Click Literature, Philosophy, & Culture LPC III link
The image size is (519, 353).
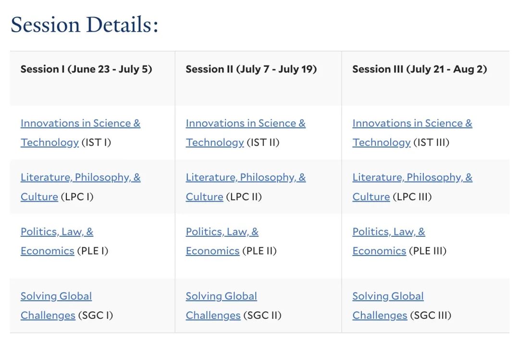pyautogui.click(x=412, y=187)
